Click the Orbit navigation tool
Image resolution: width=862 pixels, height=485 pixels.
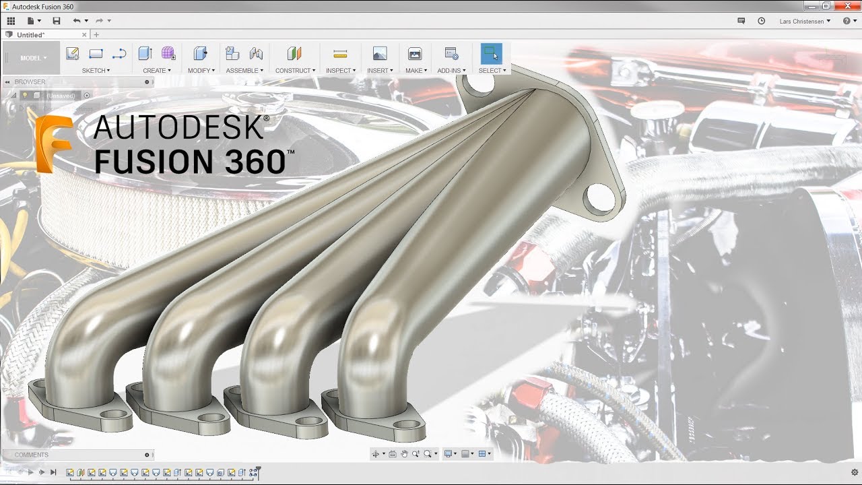(376, 454)
